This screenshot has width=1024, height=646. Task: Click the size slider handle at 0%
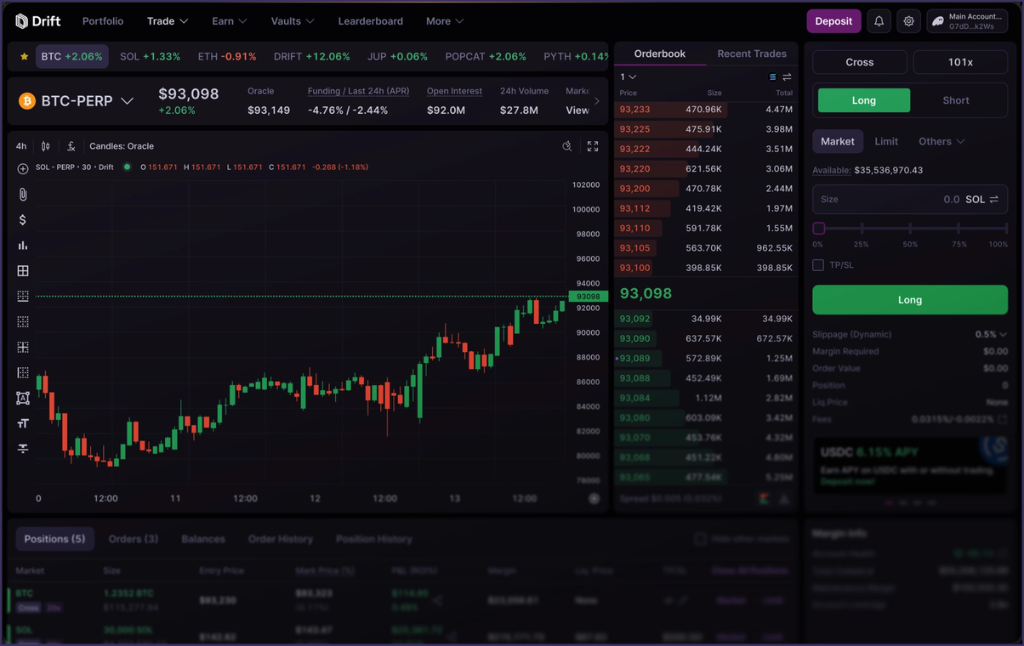pos(818,229)
